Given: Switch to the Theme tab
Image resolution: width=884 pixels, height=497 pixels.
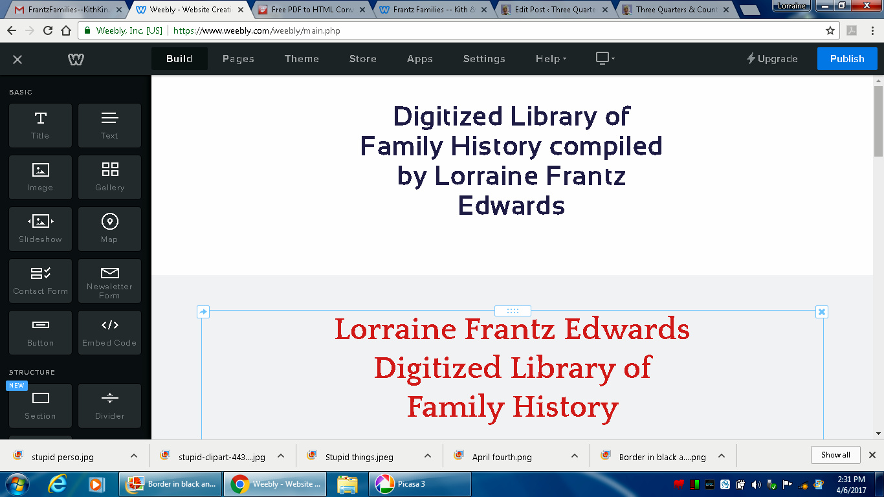Looking at the screenshot, I should pos(302,59).
